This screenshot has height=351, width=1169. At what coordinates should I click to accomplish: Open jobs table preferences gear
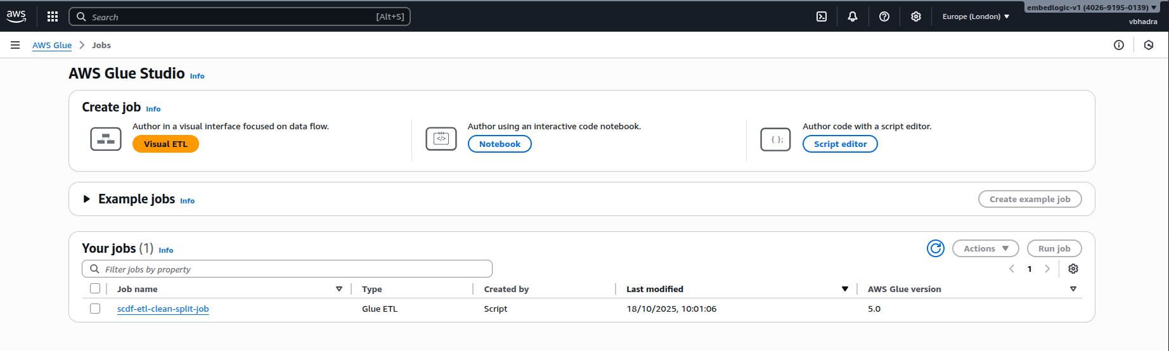click(x=1073, y=269)
